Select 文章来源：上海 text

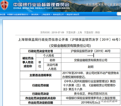74,32
